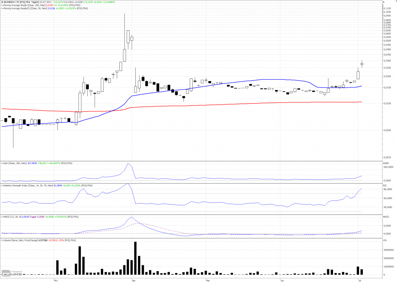The image size is (397, 282).
Task: Click the line icon before Moving Average Simple [Close, 200, Nein]
Action: tap(2, 5)
